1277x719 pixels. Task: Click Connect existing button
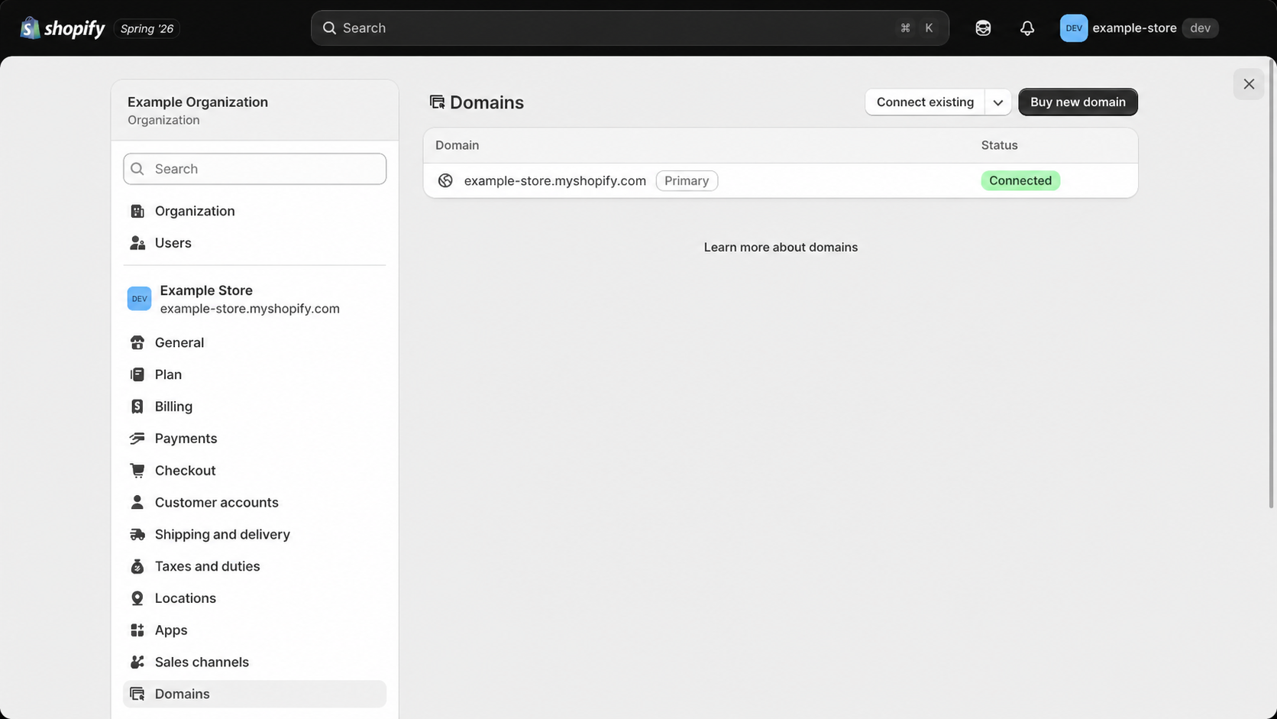(925, 102)
